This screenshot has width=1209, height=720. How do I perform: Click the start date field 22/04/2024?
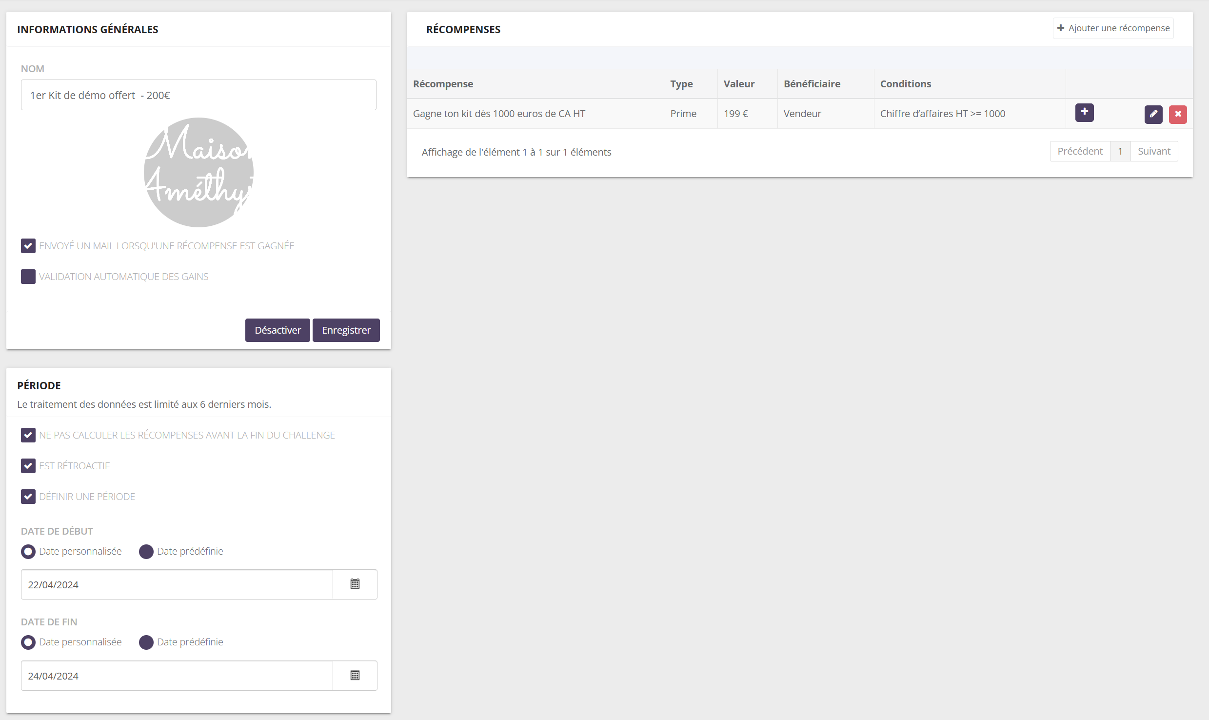177,584
